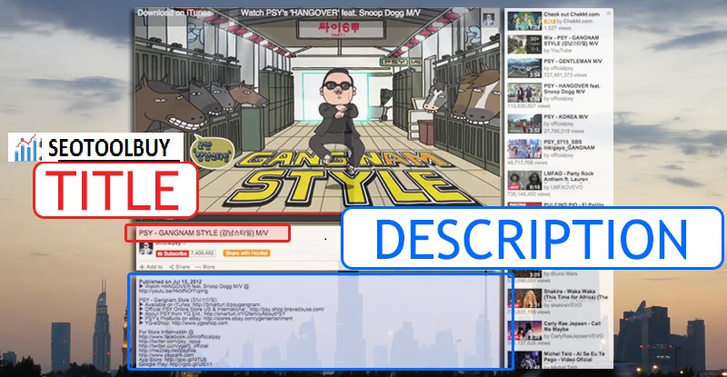This screenshot has width=727, height=377.
Task: Click the 7,409,482 subscriber count
Action: point(203,253)
